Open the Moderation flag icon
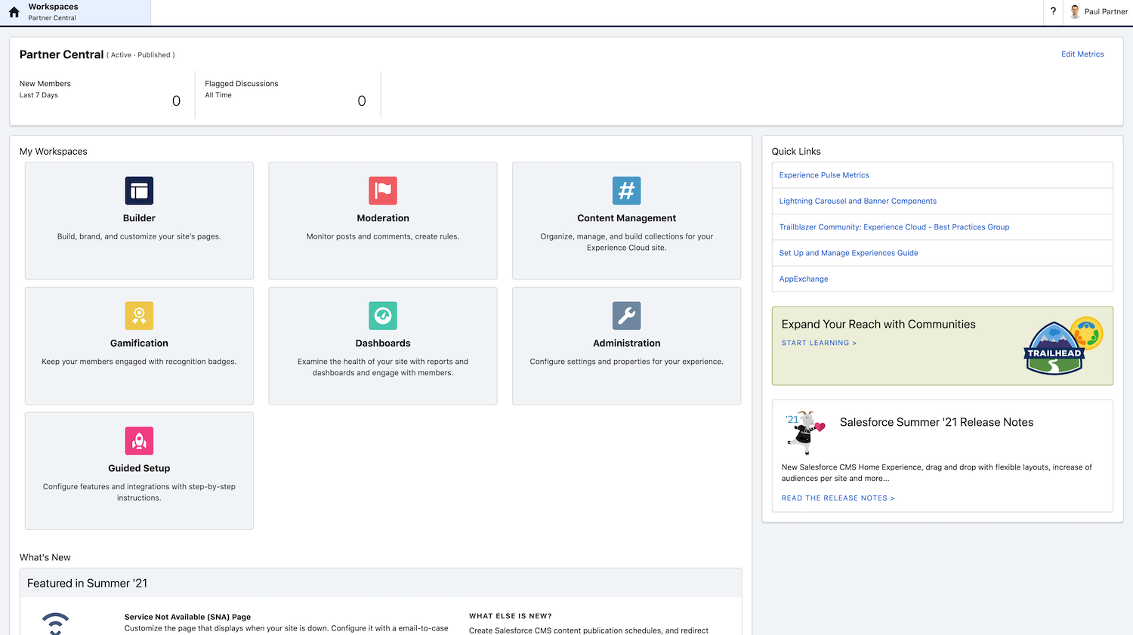Viewport: 1133px width, 635px height. click(383, 191)
